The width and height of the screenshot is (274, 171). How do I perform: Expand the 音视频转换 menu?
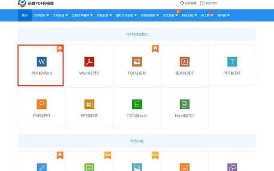pos(150,15)
